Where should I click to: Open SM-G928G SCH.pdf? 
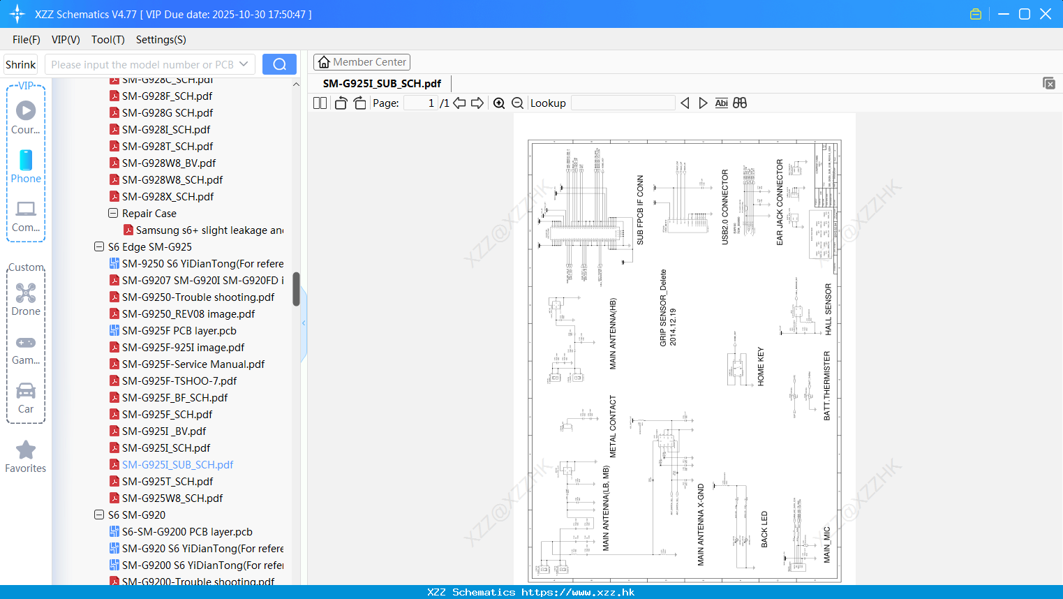pyautogui.click(x=168, y=112)
